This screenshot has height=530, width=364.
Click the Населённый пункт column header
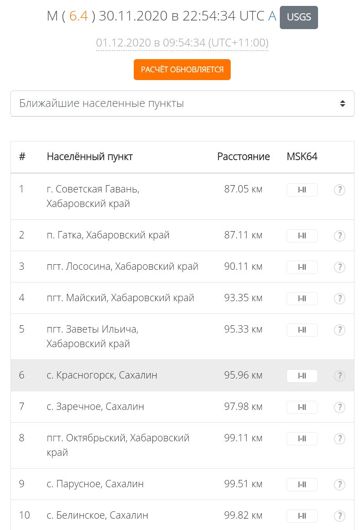coord(90,156)
